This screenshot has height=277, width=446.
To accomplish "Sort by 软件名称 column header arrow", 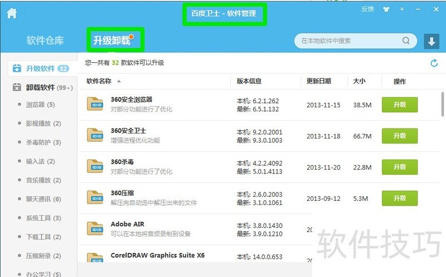I will (x=119, y=82).
